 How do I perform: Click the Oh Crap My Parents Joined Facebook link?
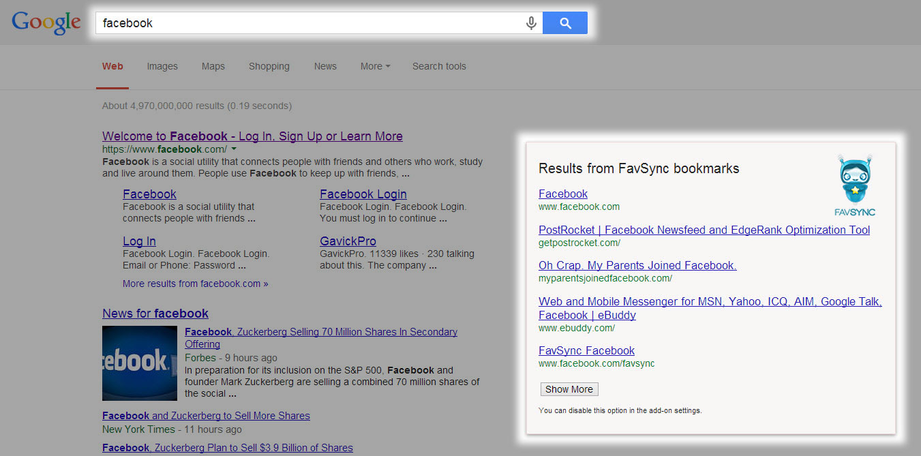coord(637,265)
